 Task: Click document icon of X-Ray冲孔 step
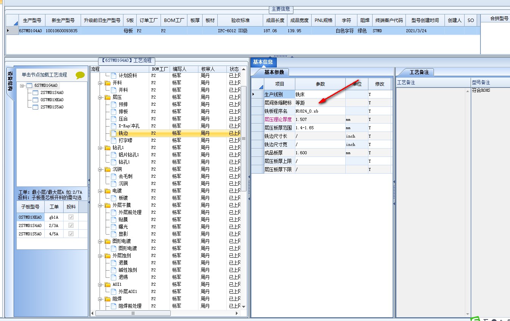tap(114, 126)
